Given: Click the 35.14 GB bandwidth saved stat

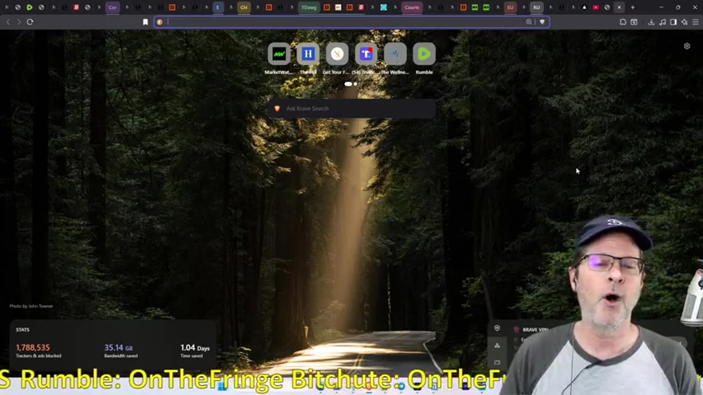Looking at the screenshot, I should tap(121, 351).
